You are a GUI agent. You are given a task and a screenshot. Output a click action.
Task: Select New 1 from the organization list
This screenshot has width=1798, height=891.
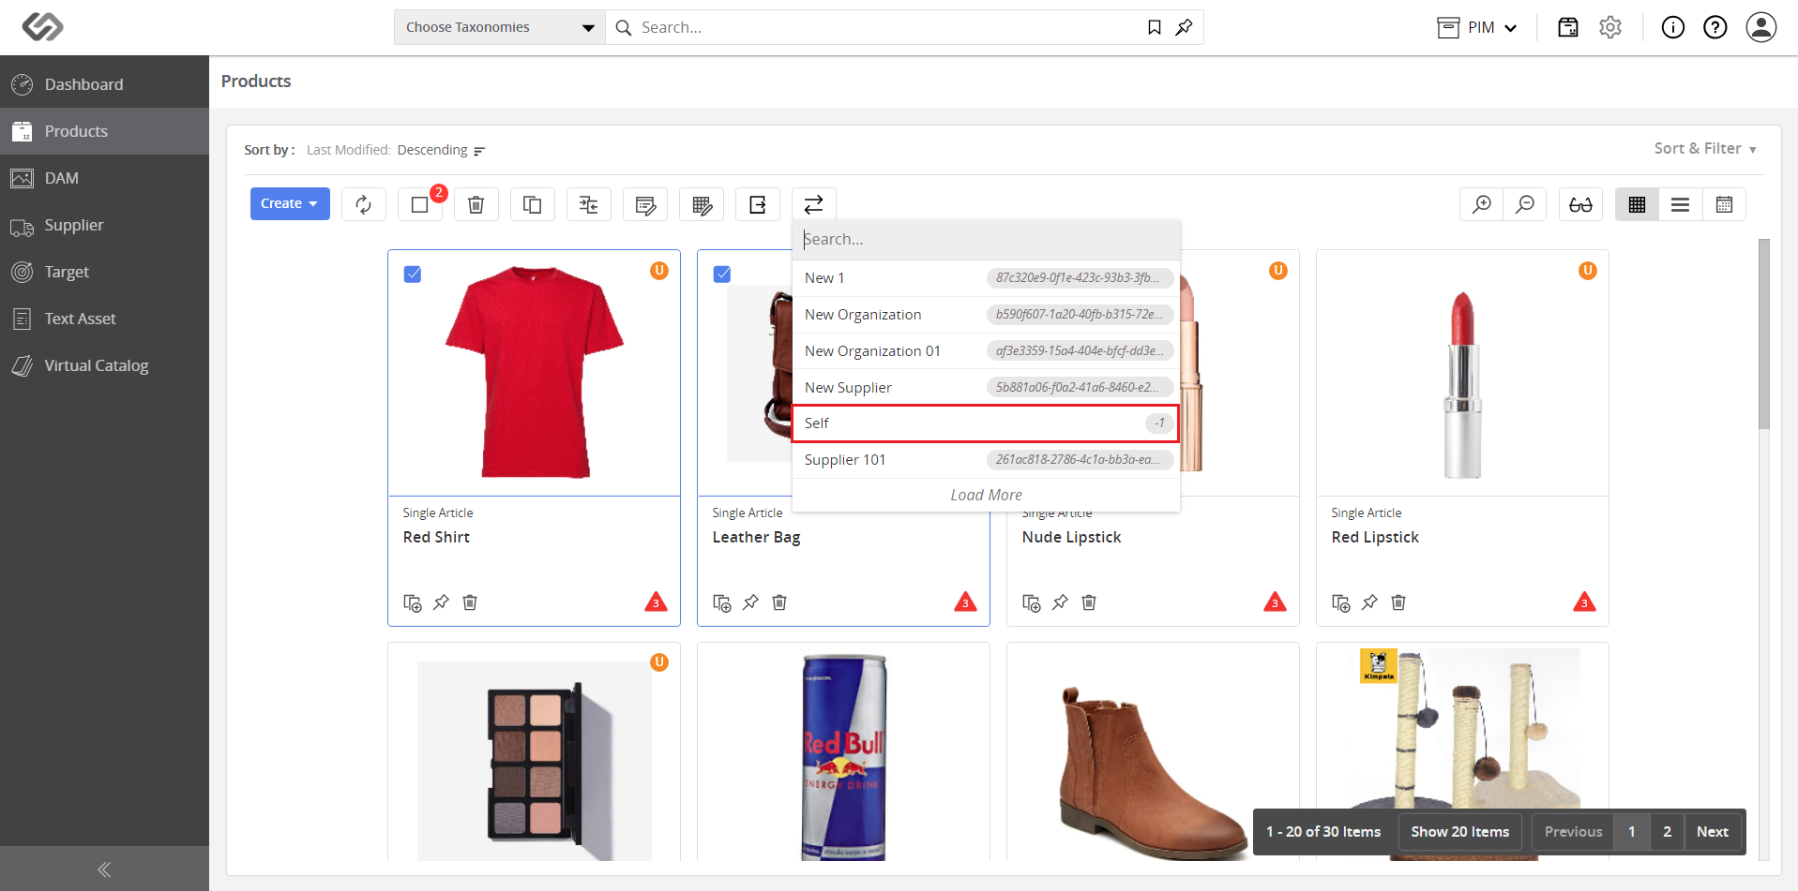click(x=986, y=278)
